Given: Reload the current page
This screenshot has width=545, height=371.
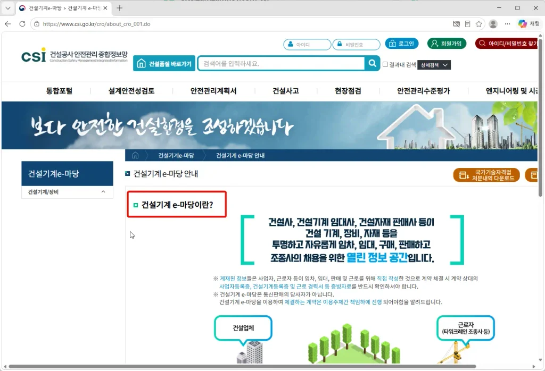Looking at the screenshot, I should 22,24.
